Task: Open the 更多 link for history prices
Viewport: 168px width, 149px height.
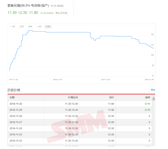Action: pos(153,90)
